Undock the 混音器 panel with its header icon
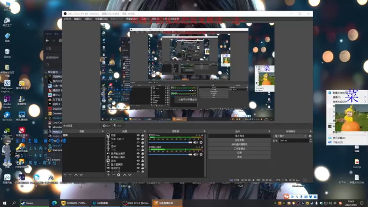This screenshot has width=368, height=207. click(204, 132)
